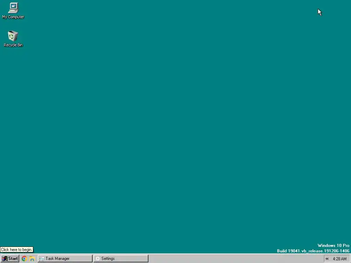Switch to the Task Manager taskbar button
This screenshot has height=263, width=351.
tap(65, 259)
